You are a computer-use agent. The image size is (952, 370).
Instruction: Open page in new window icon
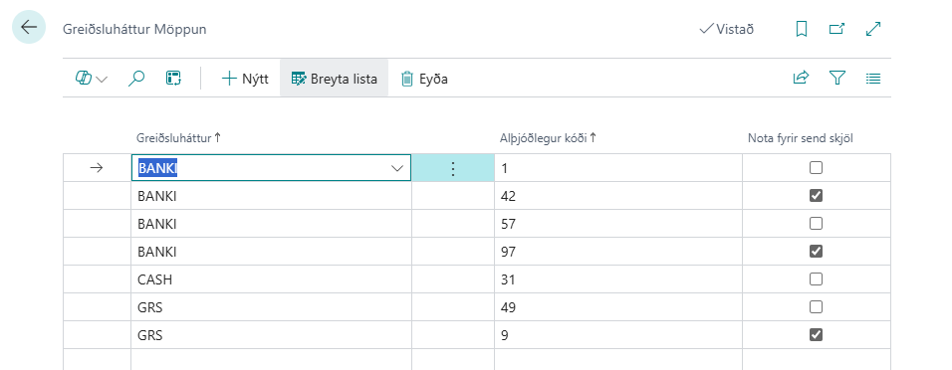[x=836, y=29]
